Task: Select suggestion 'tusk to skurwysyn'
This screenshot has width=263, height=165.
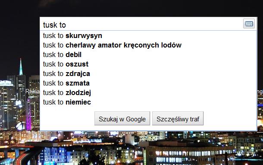Action: click(148, 35)
